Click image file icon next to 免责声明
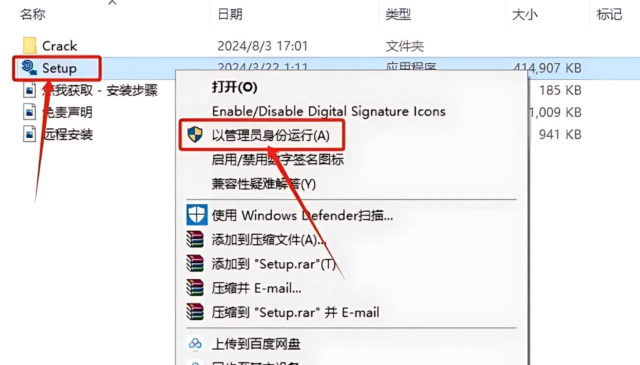The height and width of the screenshot is (365, 640). coord(30,112)
